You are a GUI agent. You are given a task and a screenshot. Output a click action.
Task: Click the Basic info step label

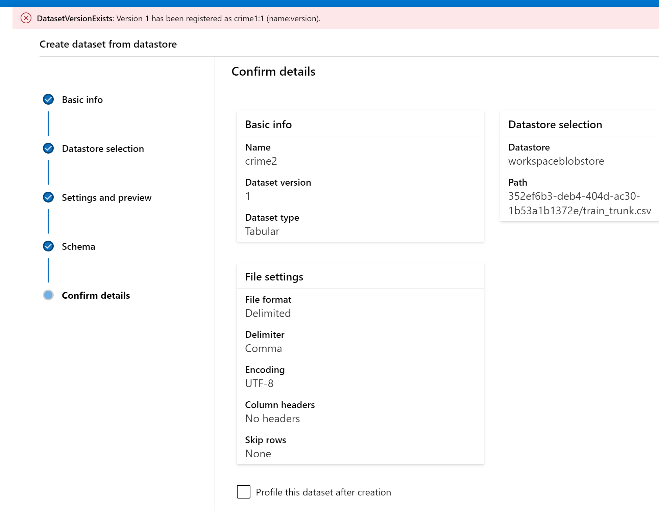[x=82, y=100]
